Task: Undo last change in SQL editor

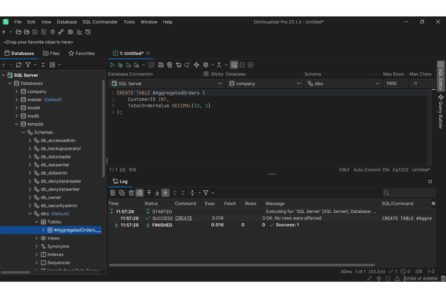Action: click(x=179, y=65)
